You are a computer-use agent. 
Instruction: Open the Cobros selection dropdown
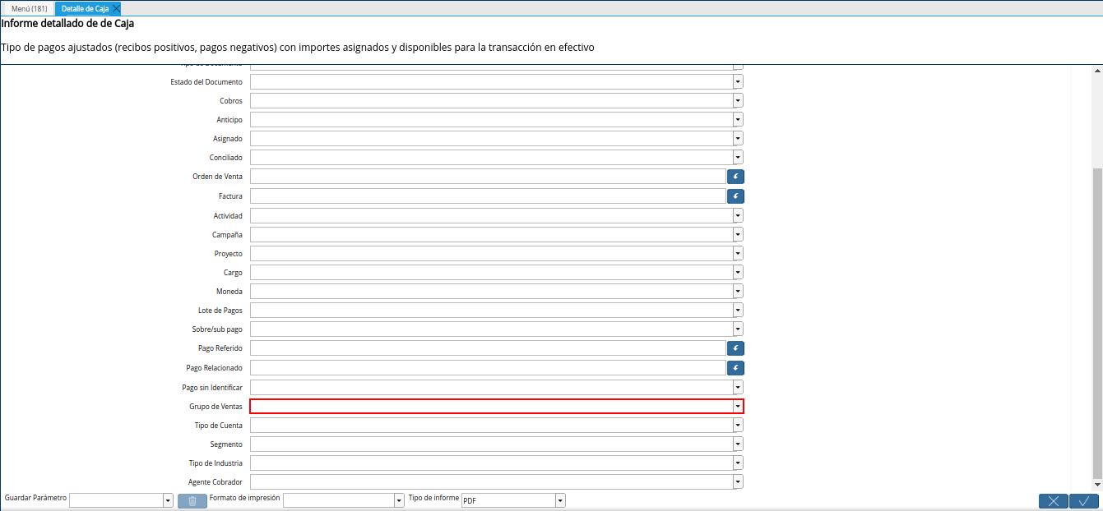[737, 100]
